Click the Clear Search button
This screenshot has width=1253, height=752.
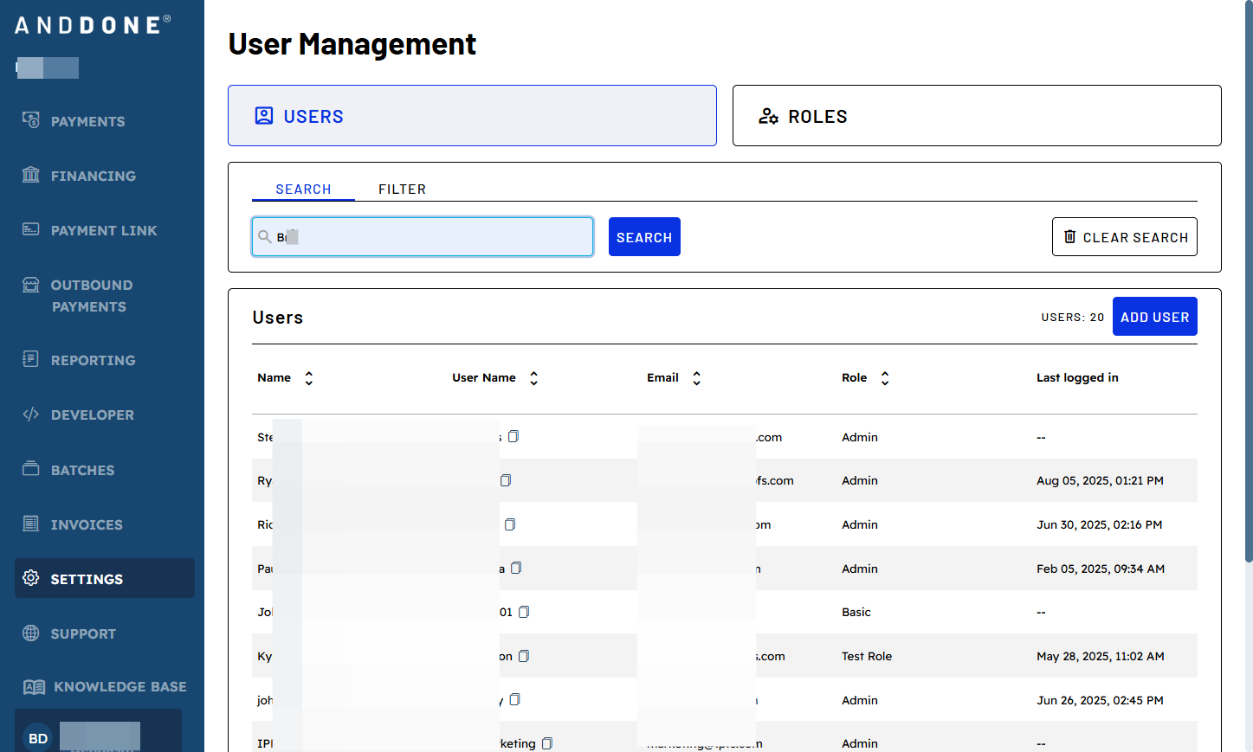click(x=1125, y=237)
